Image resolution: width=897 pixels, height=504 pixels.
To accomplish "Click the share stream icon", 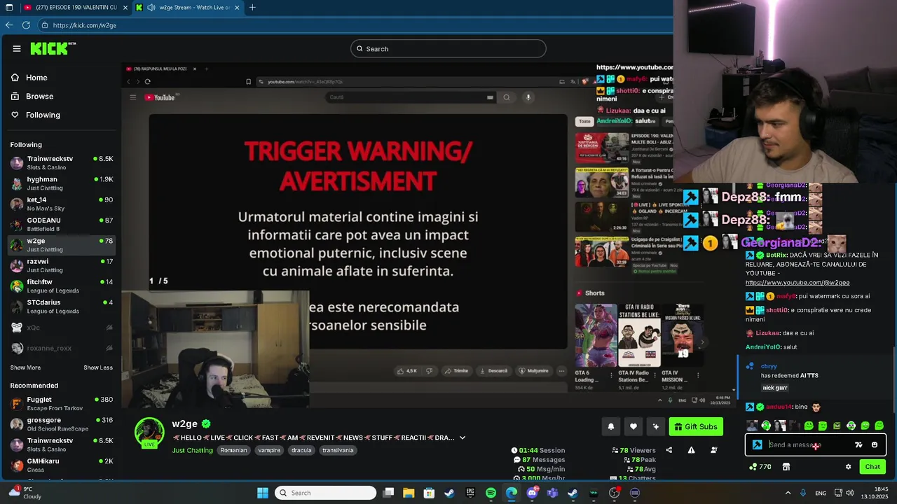I will click(669, 450).
